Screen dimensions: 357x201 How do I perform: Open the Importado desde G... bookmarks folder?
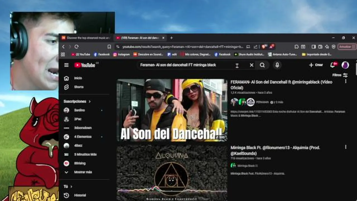tap(317, 54)
